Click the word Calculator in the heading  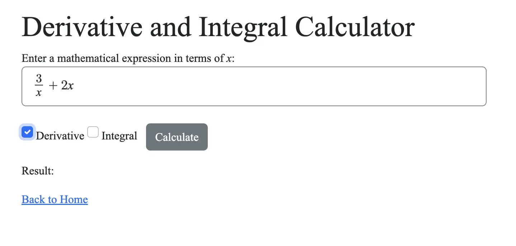(x=356, y=27)
